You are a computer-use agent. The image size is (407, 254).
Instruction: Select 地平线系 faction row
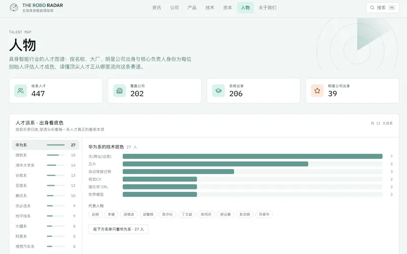pyautogui.click(x=45, y=216)
